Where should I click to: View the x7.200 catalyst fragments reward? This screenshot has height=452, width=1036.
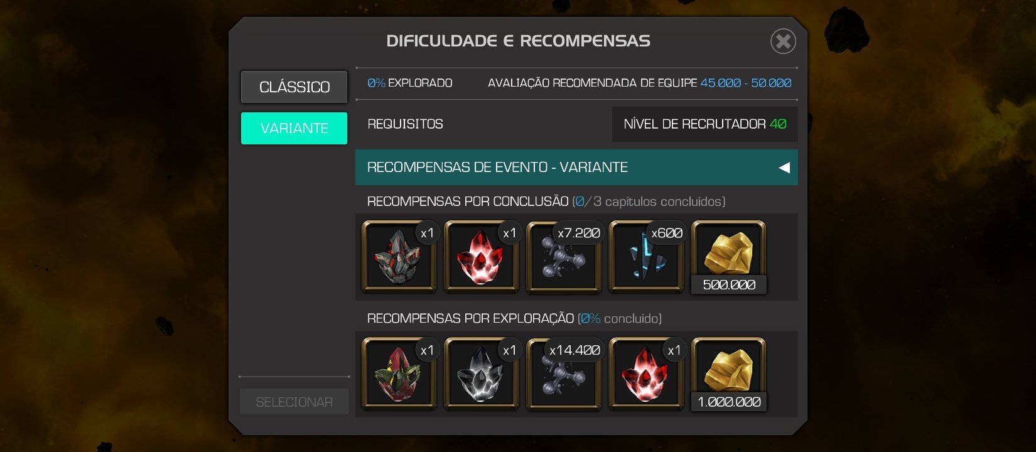[x=564, y=257]
